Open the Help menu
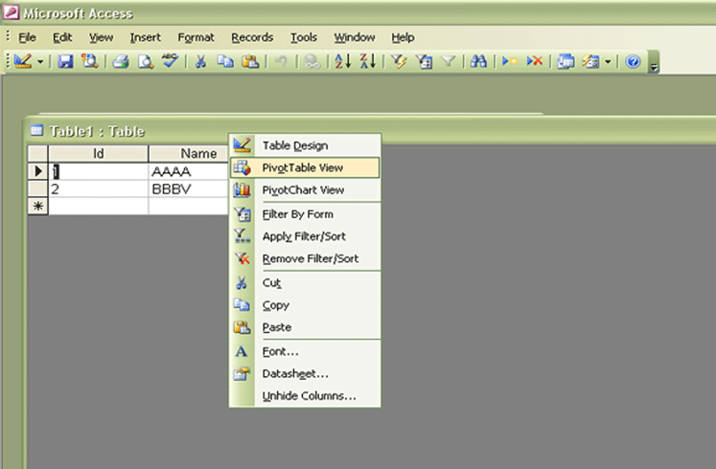The image size is (716, 469). coord(403,37)
